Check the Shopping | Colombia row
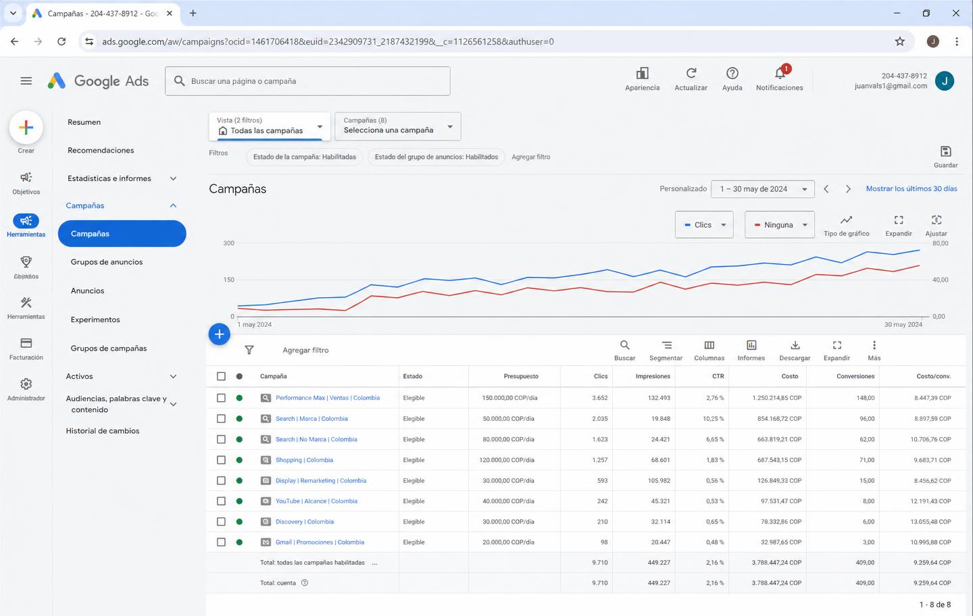The width and height of the screenshot is (973, 616). click(x=221, y=460)
